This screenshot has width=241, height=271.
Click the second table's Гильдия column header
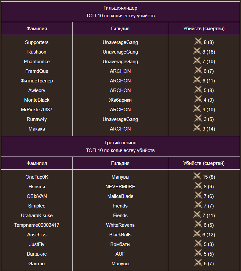pos(120,163)
